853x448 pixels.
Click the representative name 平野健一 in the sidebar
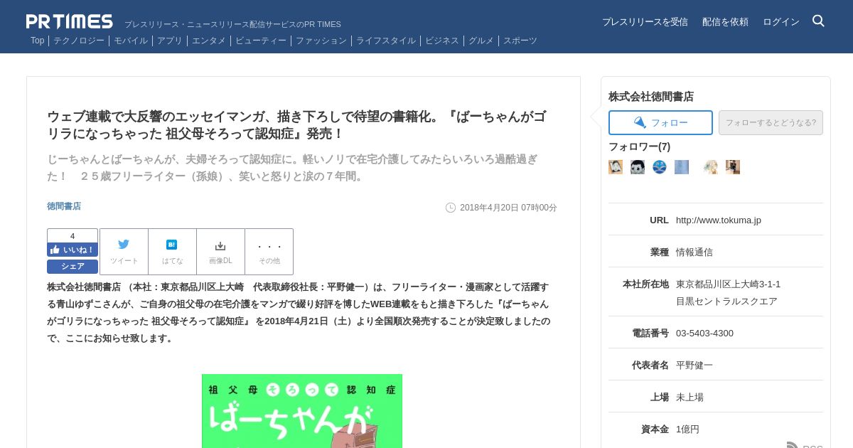coord(694,366)
